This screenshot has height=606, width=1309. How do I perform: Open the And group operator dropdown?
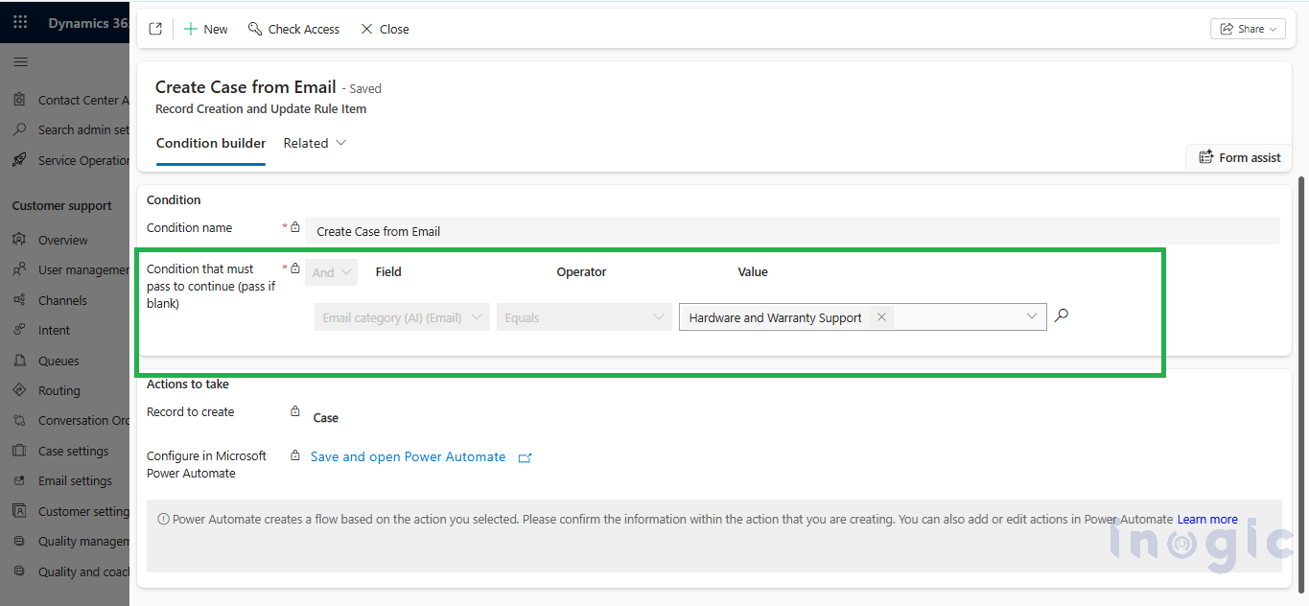(332, 272)
